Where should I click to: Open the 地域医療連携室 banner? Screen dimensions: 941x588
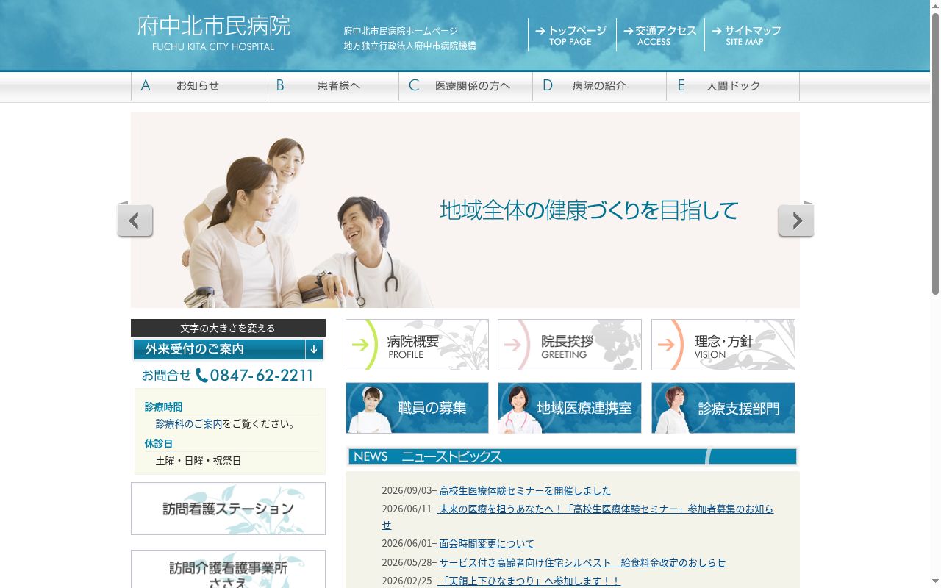coord(570,408)
